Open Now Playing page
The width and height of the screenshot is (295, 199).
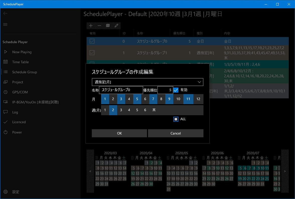(x=22, y=52)
